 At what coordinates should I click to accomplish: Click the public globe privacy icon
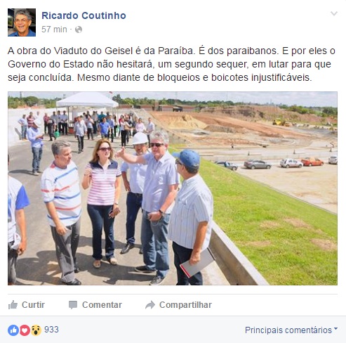[x=79, y=30]
